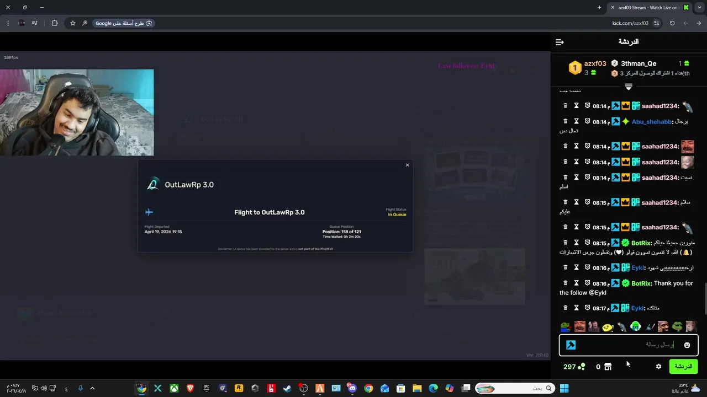Open Steam from the taskbar

(287, 388)
